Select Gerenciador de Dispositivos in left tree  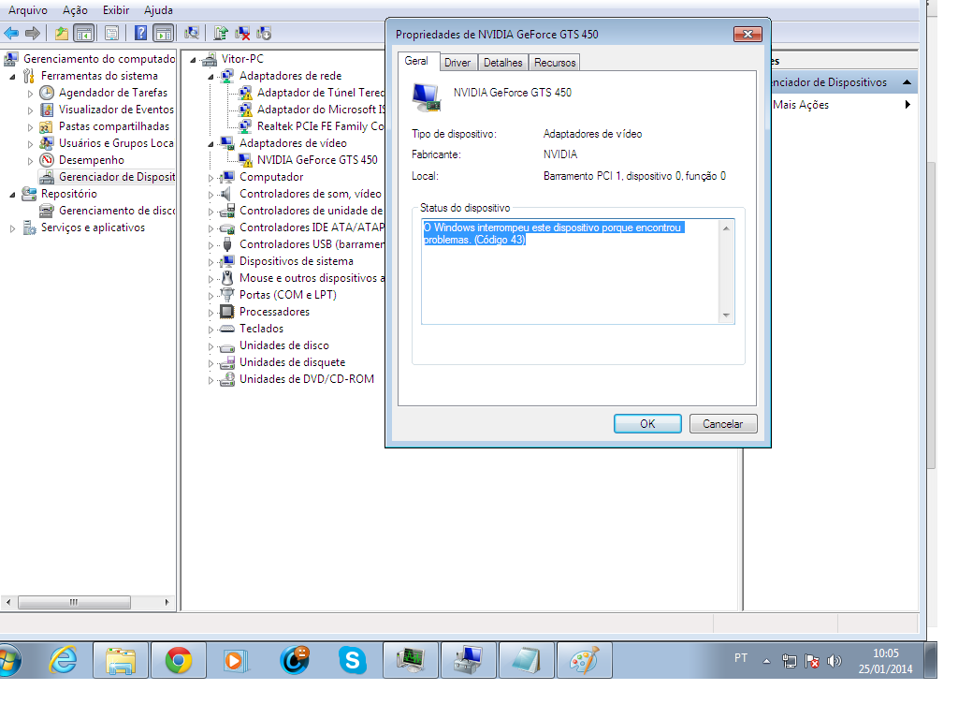[x=117, y=177]
